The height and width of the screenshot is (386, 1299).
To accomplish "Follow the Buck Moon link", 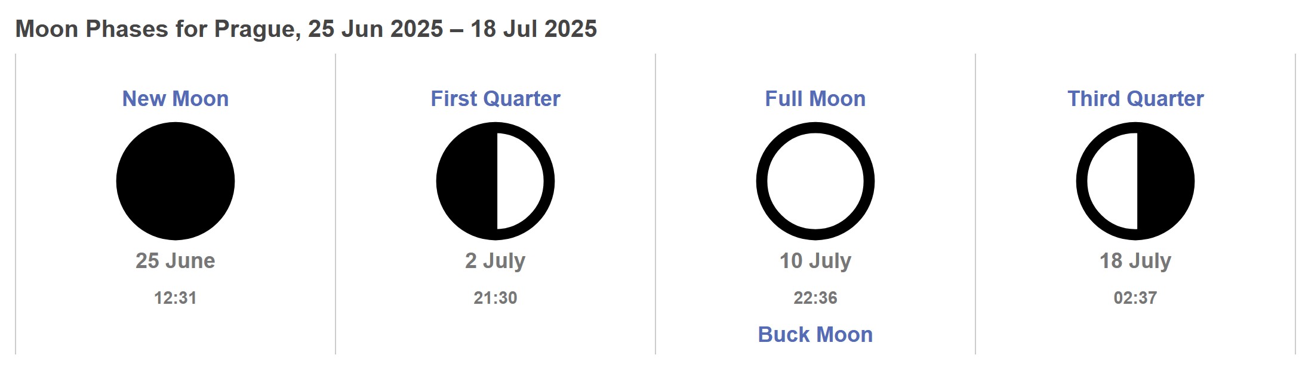I will (815, 334).
